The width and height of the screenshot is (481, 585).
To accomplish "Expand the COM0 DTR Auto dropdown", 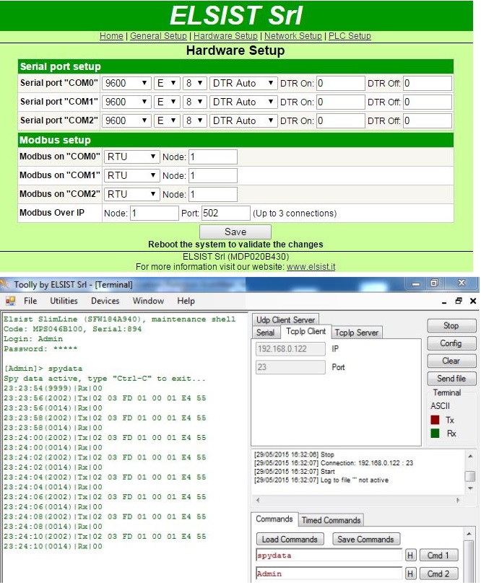I will point(243,83).
